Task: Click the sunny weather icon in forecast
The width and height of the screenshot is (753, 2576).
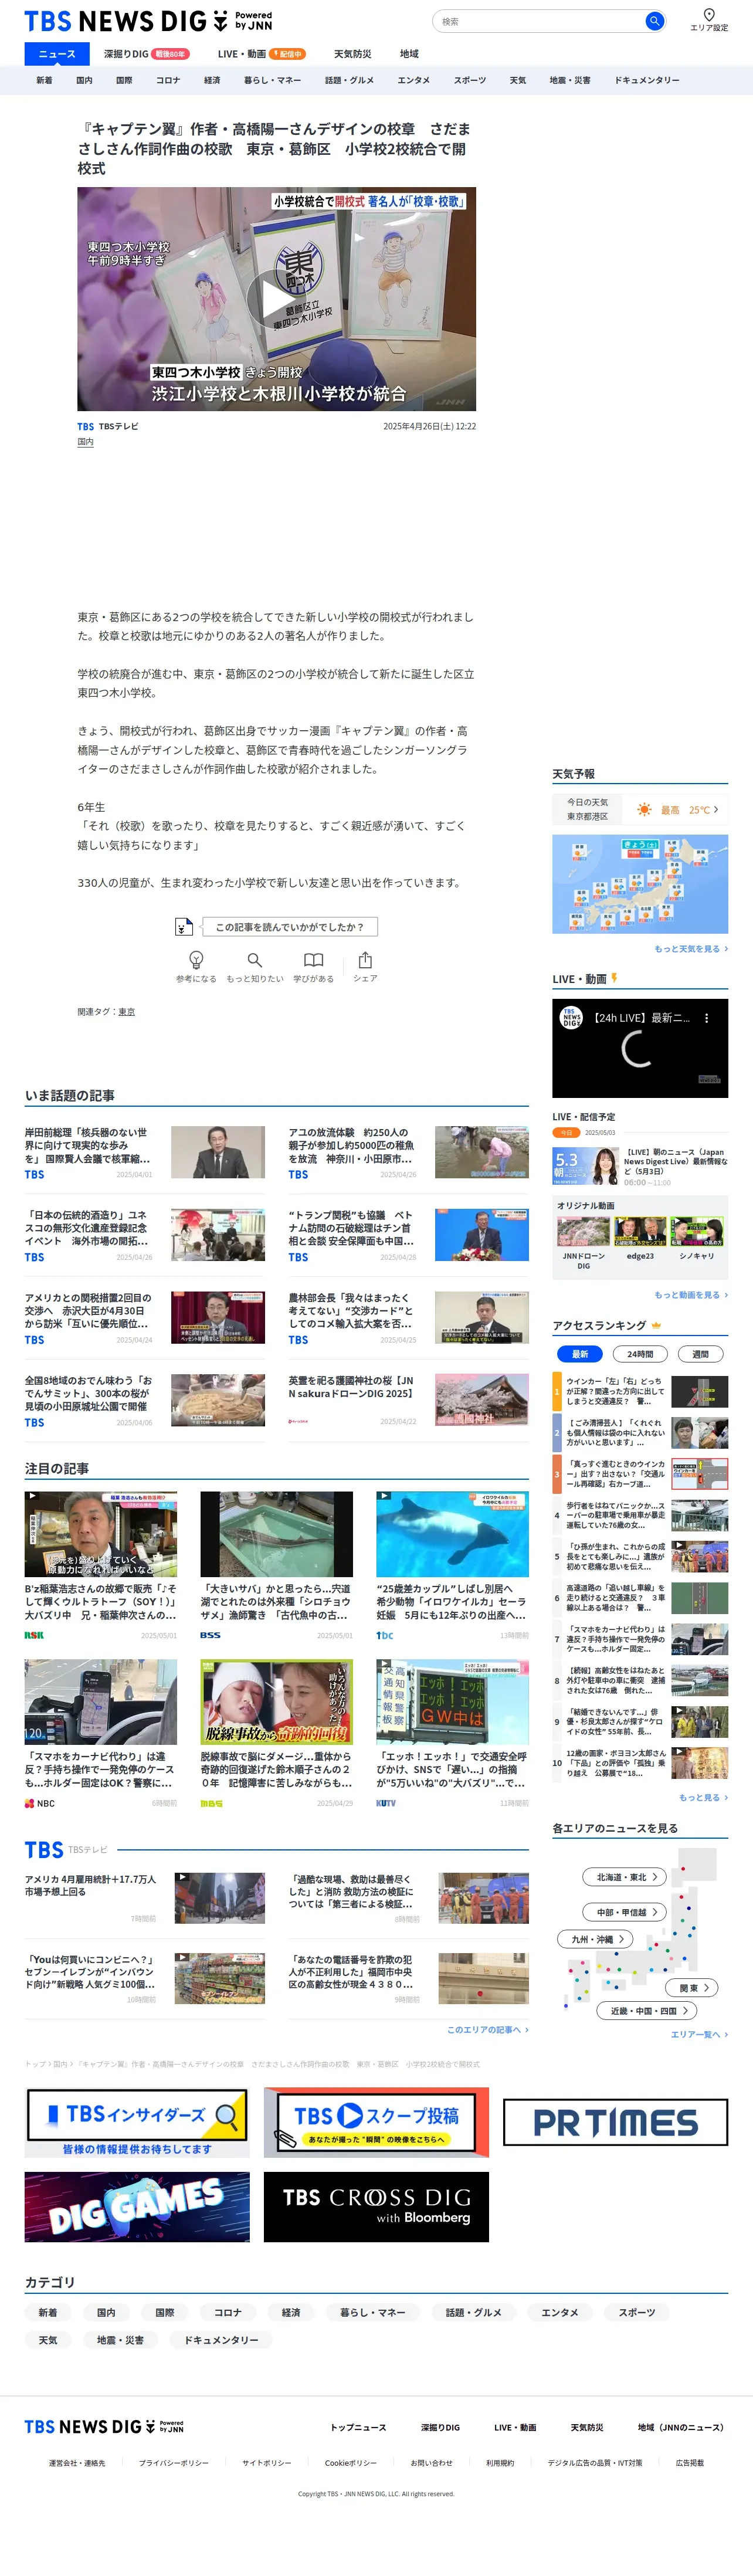Action: point(644,810)
